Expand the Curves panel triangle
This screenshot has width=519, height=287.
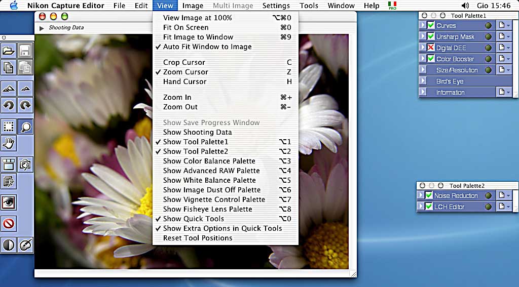423,25
